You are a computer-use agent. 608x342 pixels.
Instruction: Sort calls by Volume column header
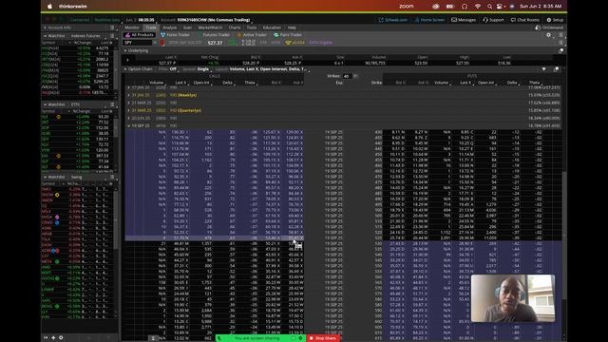click(x=157, y=83)
